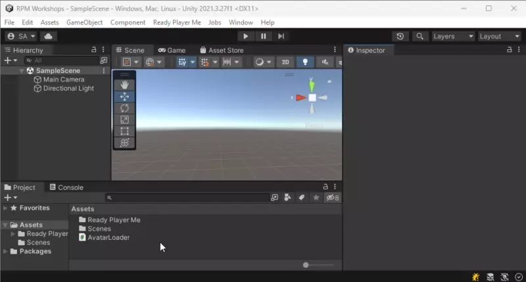Image resolution: width=526 pixels, height=282 pixels.
Task: Switch to the Asset Store tab
Action: pyautogui.click(x=222, y=51)
